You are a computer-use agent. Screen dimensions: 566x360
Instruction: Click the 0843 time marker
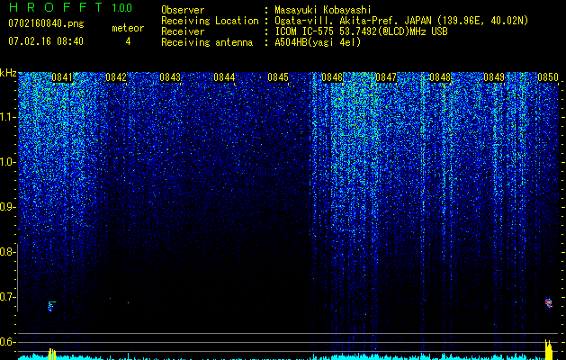(x=170, y=77)
